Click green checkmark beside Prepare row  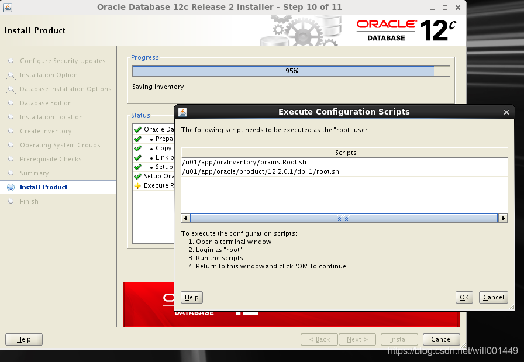pyautogui.click(x=137, y=139)
